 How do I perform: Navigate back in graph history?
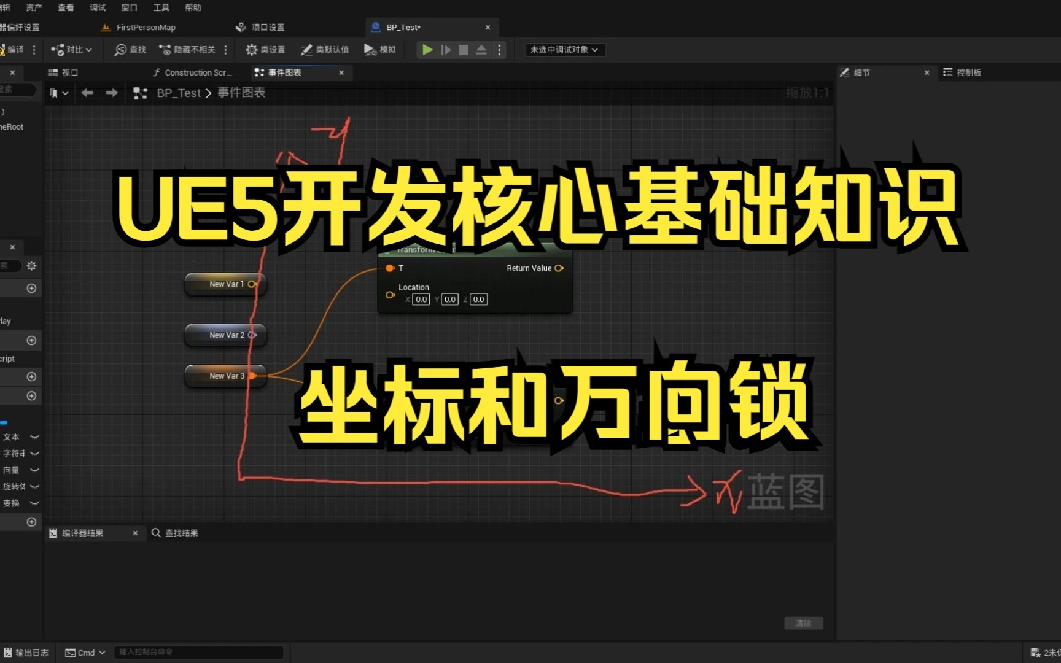click(87, 93)
